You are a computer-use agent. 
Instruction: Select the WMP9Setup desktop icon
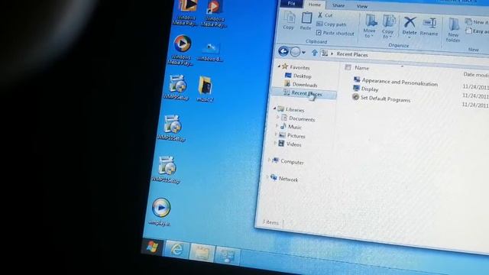[176, 87]
